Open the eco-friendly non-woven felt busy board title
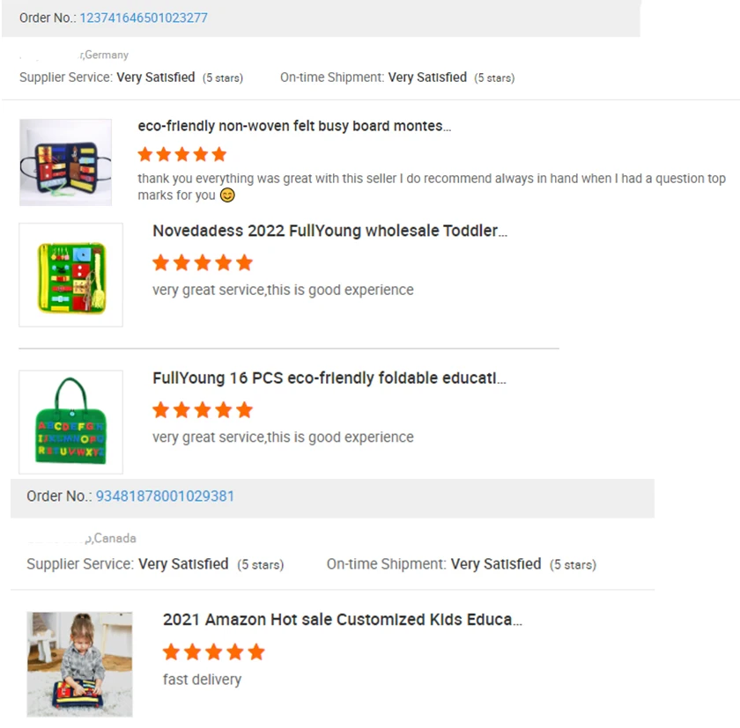This screenshot has width=740, height=728. tap(294, 127)
